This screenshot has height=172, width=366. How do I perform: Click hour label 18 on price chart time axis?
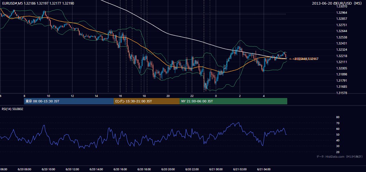pos(144,96)
